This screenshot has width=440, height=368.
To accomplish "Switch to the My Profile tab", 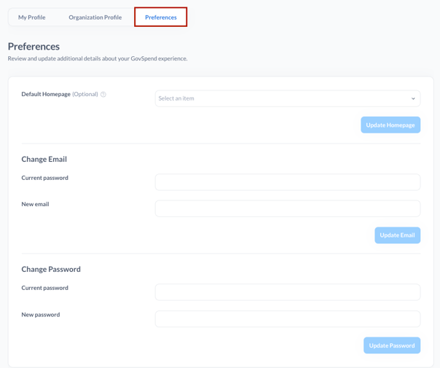I will (32, 17).
